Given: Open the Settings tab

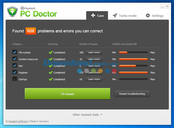Looking at the screenshot, I should point(155,15).
